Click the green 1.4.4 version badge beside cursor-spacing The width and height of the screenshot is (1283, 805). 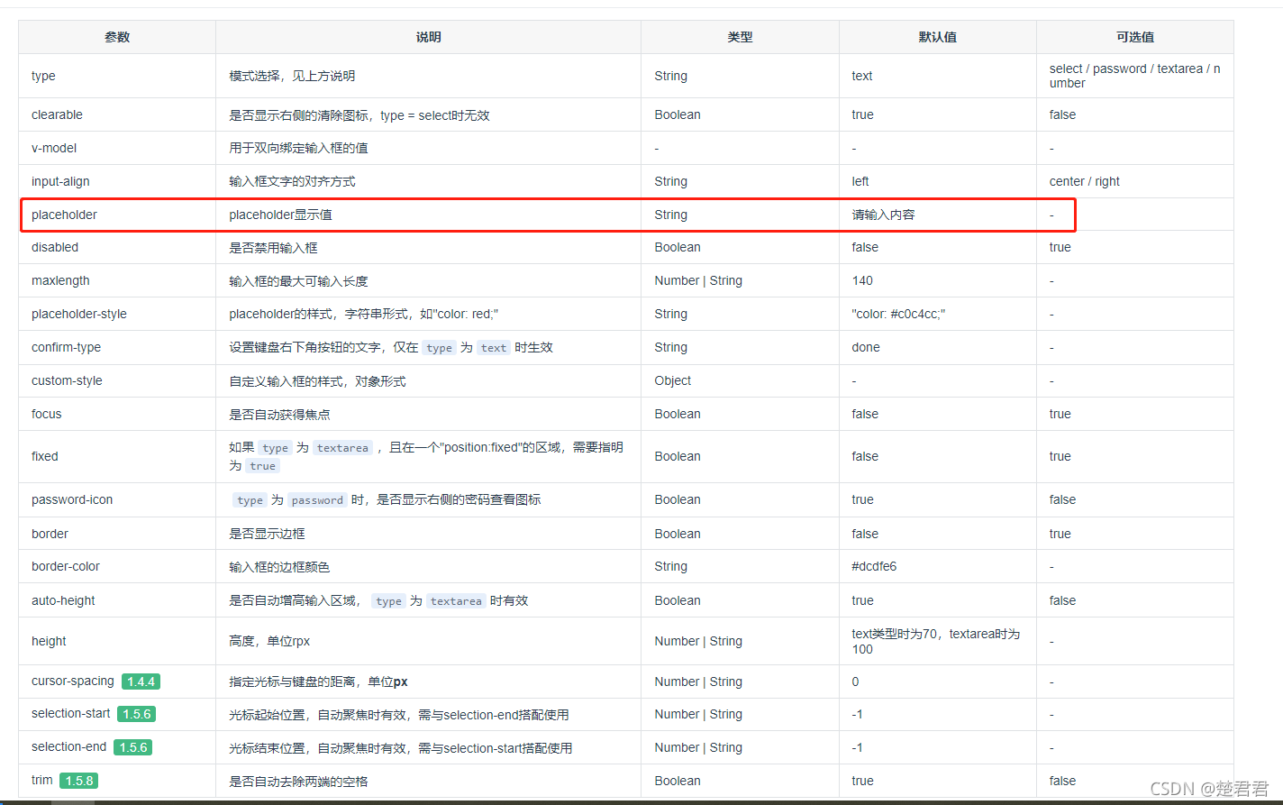point(141,682)
